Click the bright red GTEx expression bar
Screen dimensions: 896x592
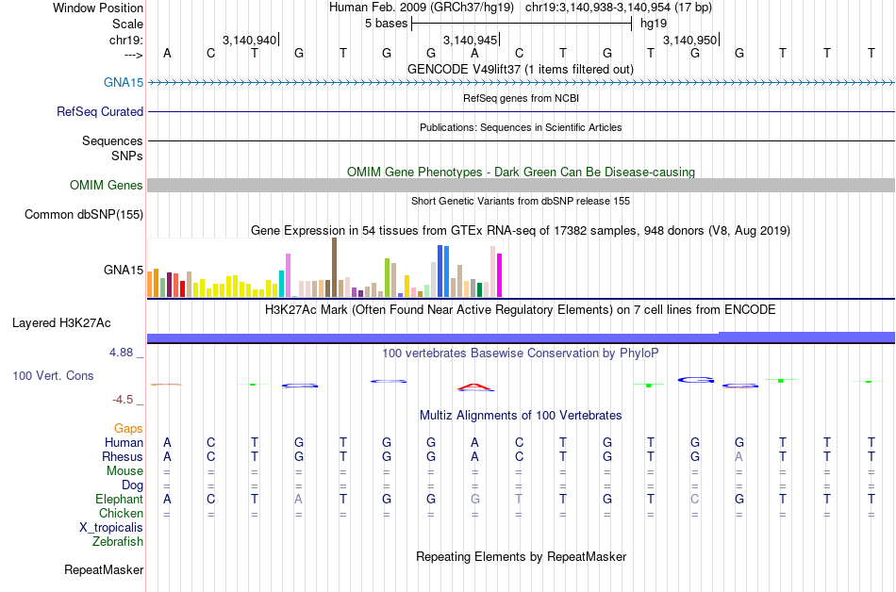coord(182,288)
